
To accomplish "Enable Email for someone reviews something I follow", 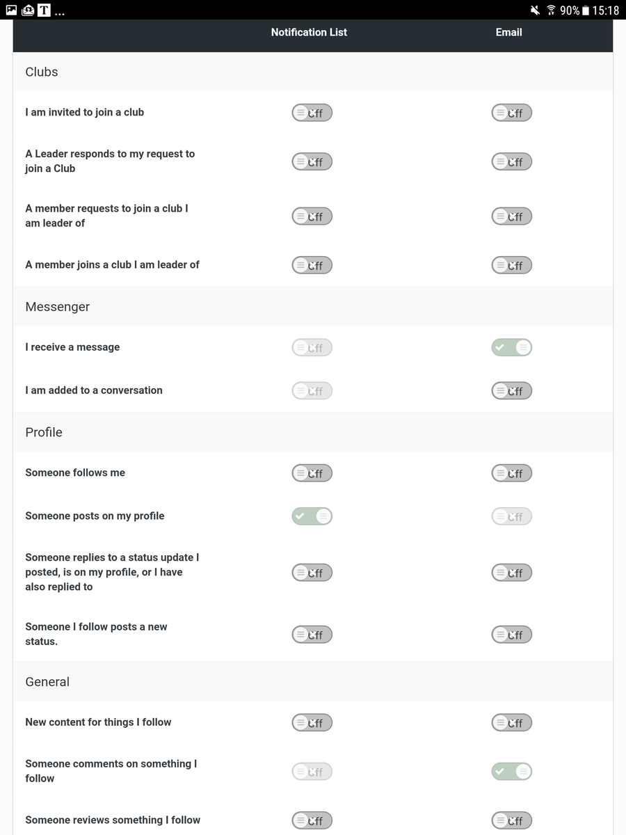I will pyautogui.click(x=511, y=821).
